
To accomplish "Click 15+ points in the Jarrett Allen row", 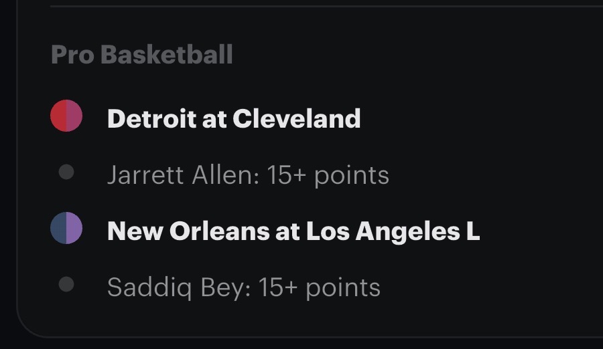I will (328, 175).
